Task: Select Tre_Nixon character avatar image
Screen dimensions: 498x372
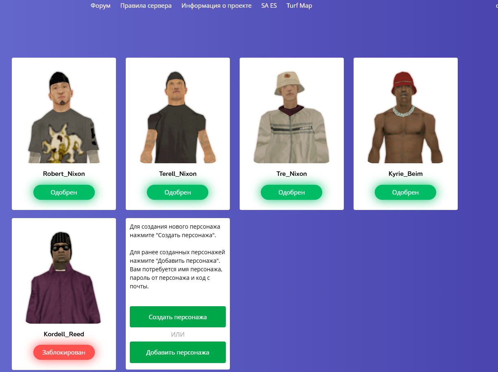Action: [292, 117]
